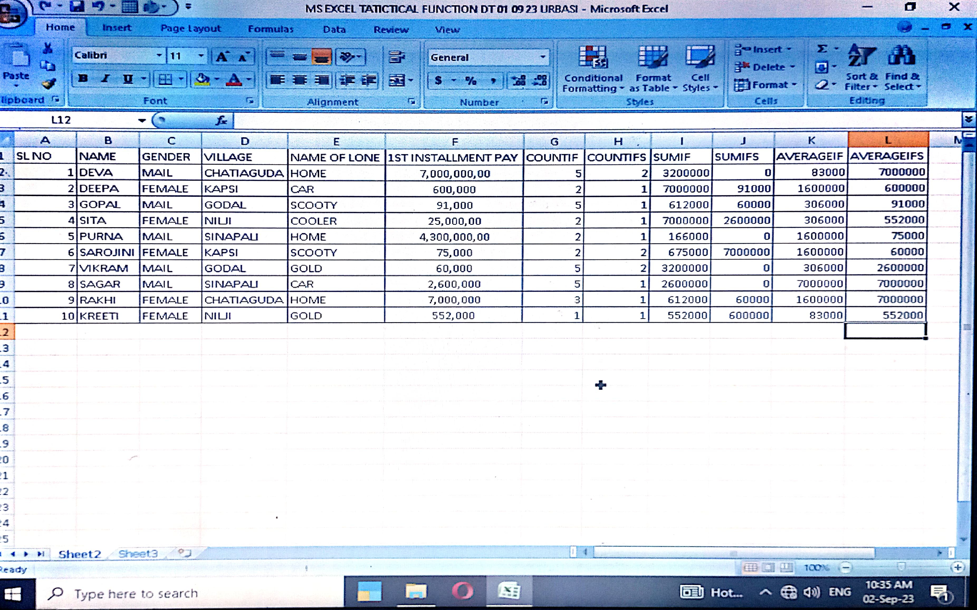This screenshot has height=610, width=977.
Task: Expand the Calibri font name dropdown
Action: (x=159, y=55)
